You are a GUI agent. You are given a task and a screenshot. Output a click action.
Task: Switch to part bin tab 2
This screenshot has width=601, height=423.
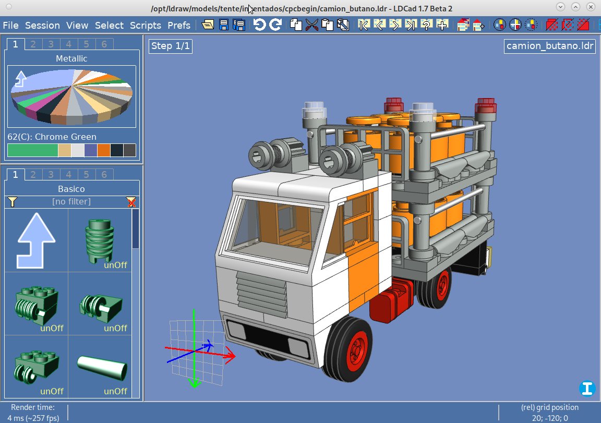33,175
